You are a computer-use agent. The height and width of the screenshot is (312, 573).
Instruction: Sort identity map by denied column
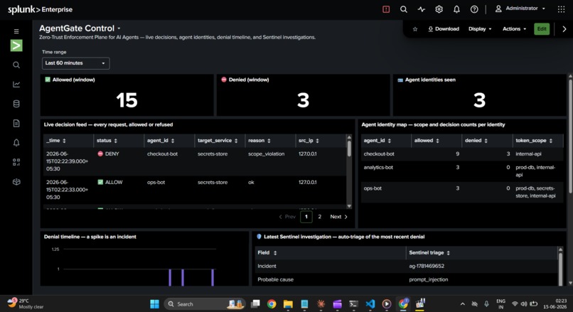tap(476, 141)
